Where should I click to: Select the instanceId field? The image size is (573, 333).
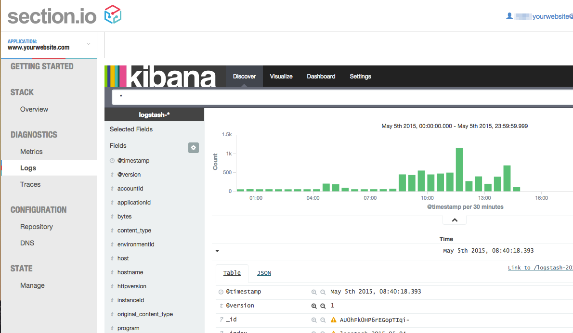click(130, 300)
